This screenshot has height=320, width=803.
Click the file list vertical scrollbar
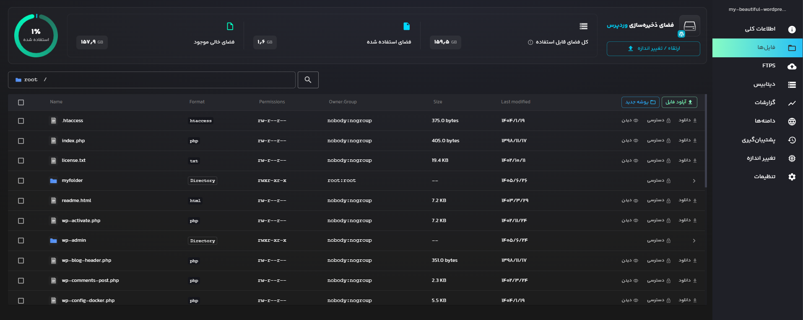click(x=706, y=141)
